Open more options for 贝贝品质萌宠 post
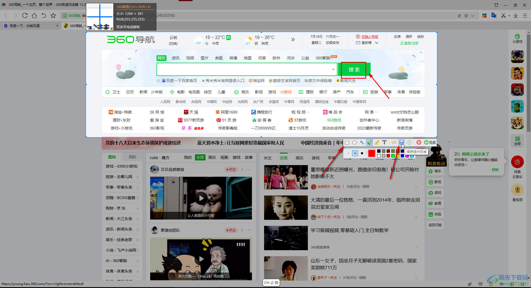The height and width of the screenshot is (288, 531). [249, 170]
